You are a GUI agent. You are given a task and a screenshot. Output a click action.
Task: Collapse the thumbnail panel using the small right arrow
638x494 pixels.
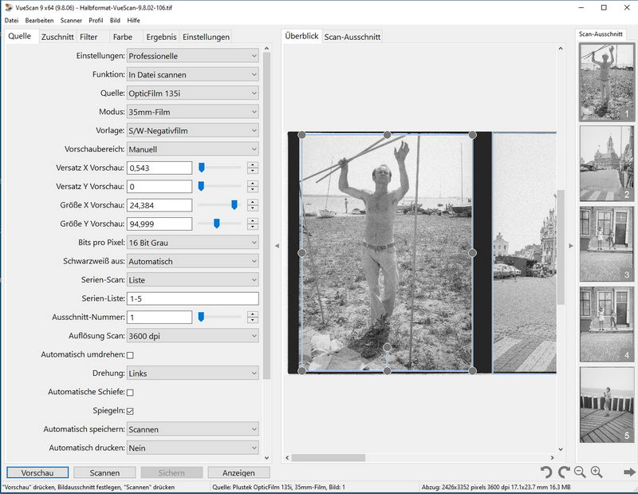[570, 246]
